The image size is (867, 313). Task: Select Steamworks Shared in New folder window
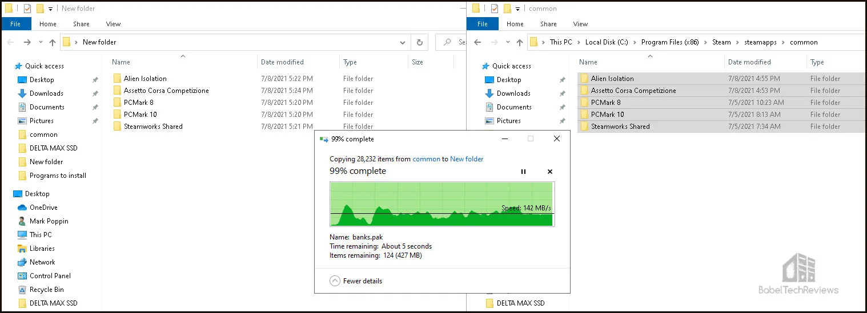pyautogui.click(x=153, y=127)
